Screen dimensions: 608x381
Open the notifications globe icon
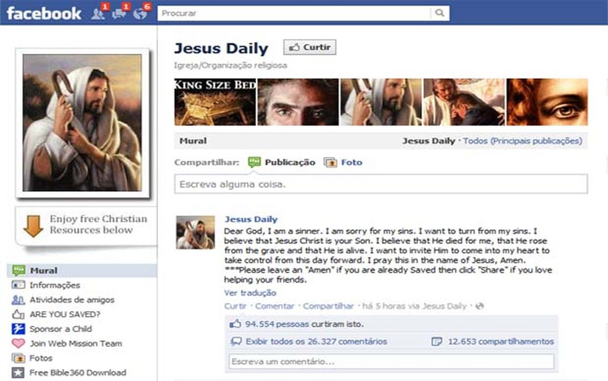[140, 14]
